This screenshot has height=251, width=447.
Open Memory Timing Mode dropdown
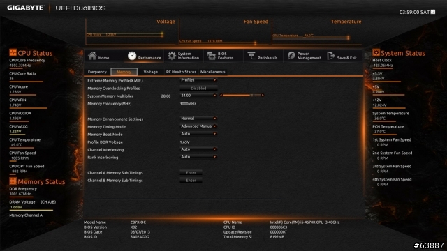click(198, 126)
